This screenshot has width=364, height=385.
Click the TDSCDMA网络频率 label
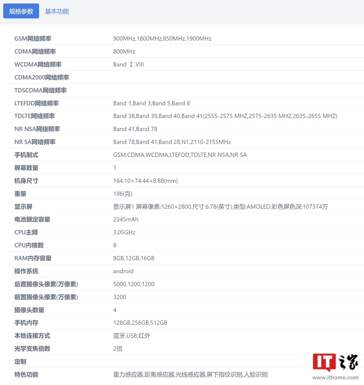point(40,90)
